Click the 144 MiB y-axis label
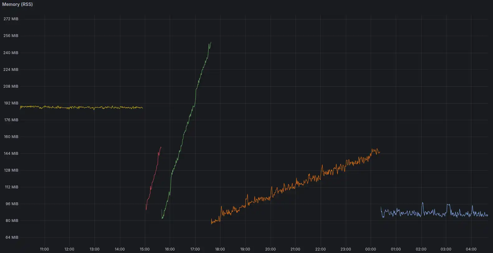 (11, 154)
